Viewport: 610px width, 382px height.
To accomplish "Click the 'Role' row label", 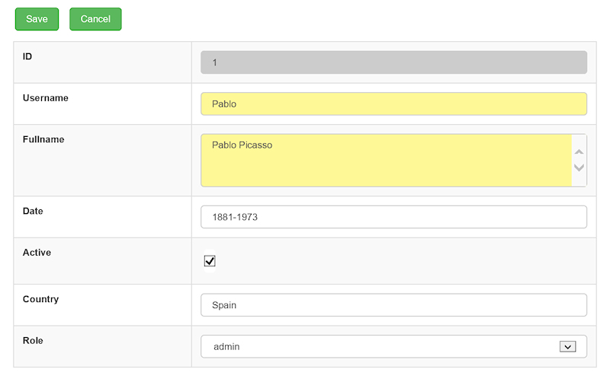I will (x=33, y=340).
